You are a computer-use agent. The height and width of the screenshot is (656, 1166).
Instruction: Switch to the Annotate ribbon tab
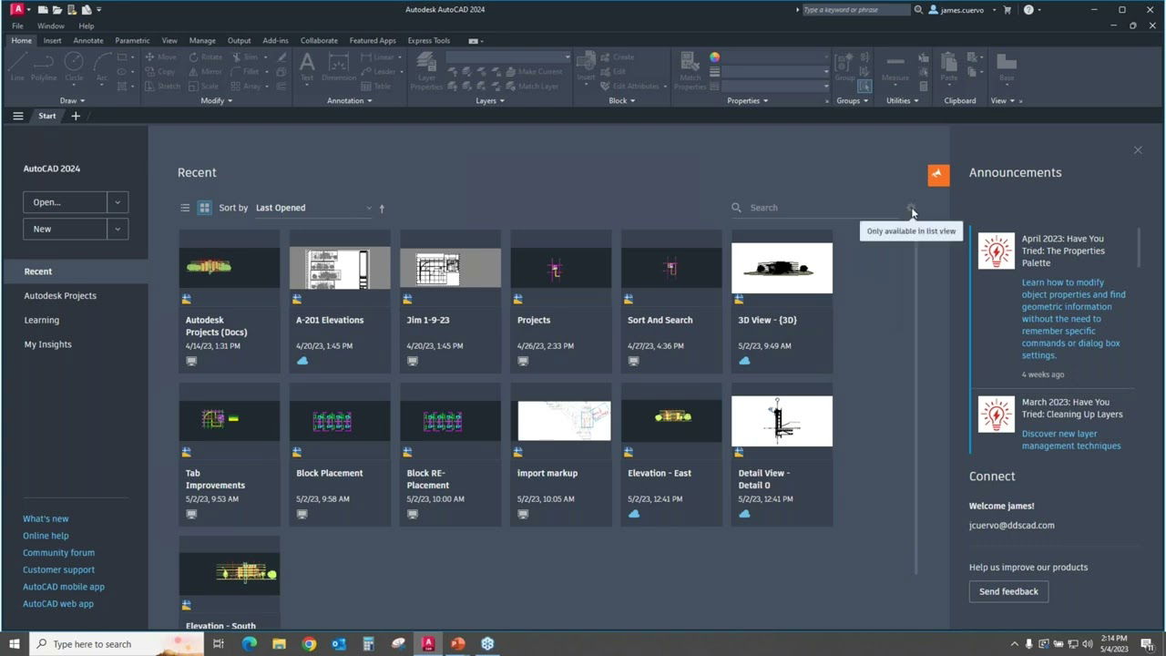(x=88, y=40)
